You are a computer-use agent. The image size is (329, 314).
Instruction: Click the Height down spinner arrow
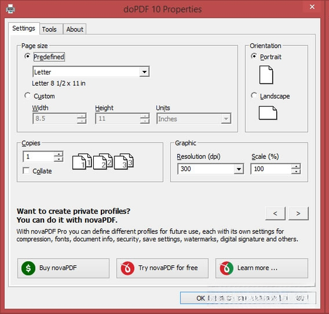145,121
